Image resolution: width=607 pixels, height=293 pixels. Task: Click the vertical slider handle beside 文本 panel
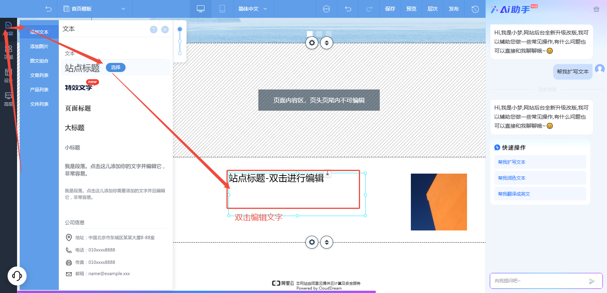click(x=180, y=29)
